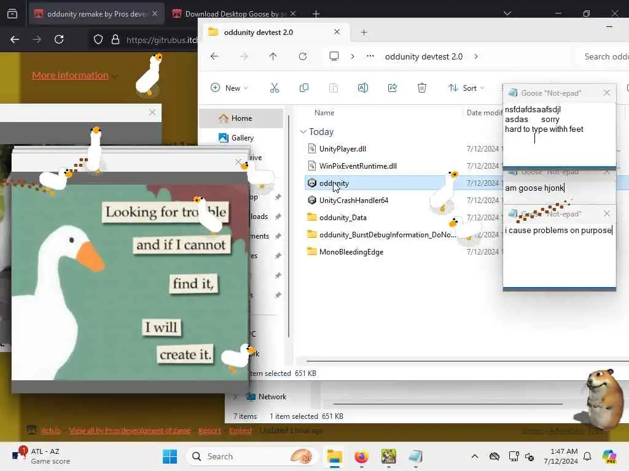Click the site padlock icon in Firefox
Viewport: 629px width, 471px height.
tap(115, 39)
